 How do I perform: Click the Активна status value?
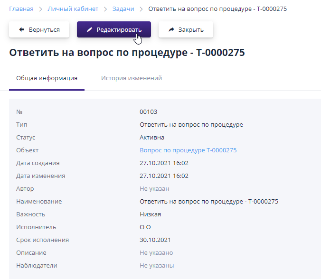tap(152, 138)
